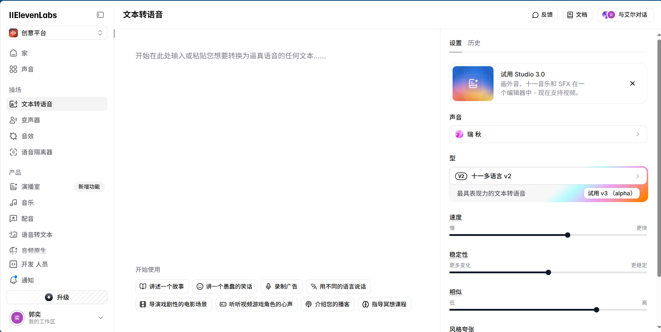Open the 音效 sound effects icon
Image resolution: width=661 pixels, height=332 pixels.
tap(13, 136)
